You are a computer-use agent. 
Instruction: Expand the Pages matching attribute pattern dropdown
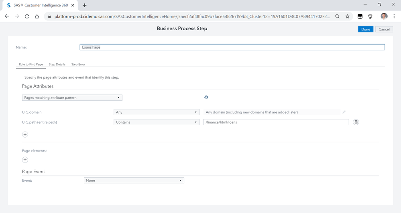pyautogui.click(x=72, y=97)
